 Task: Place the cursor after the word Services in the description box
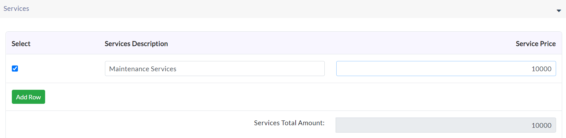coord(177,69)
